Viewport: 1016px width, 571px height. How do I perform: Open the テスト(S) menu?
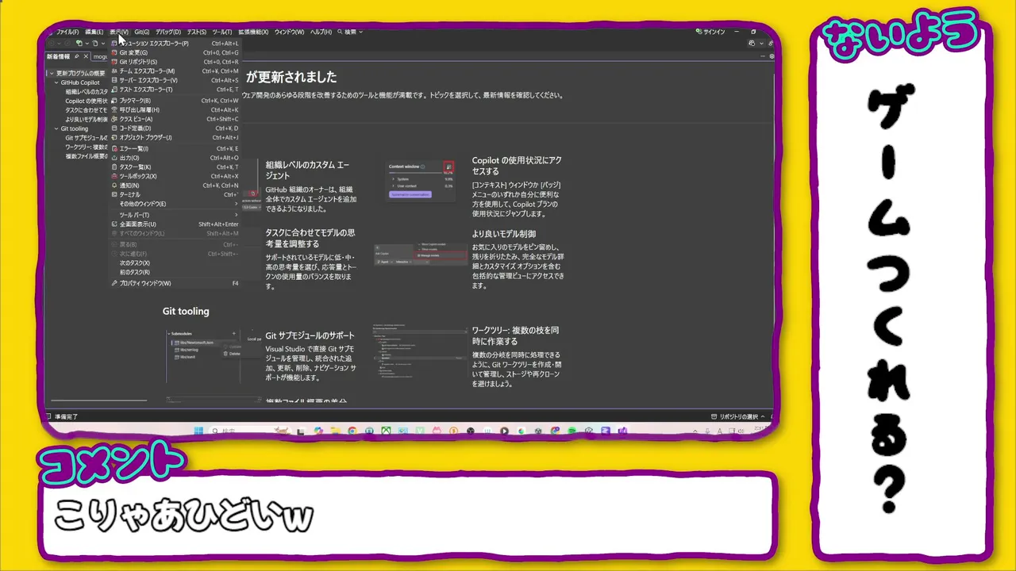[x=196, y=33]
